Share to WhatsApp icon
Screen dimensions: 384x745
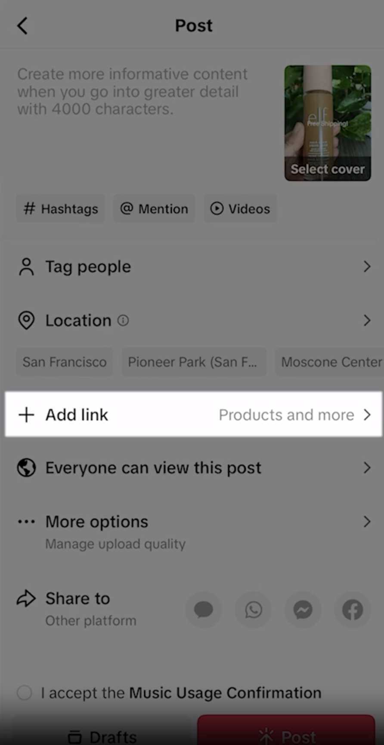(x=253, y=610)
